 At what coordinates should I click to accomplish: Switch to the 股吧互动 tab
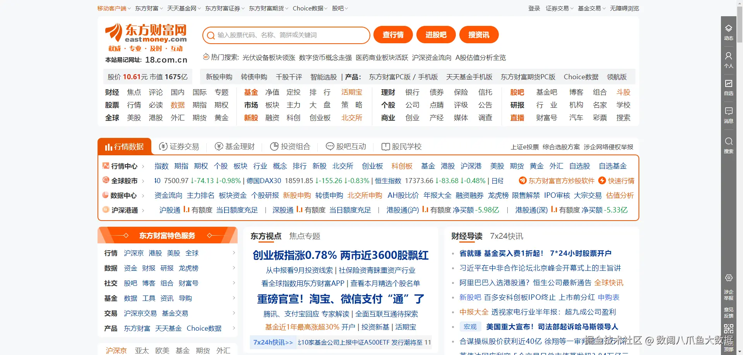(x=346, y=147)
